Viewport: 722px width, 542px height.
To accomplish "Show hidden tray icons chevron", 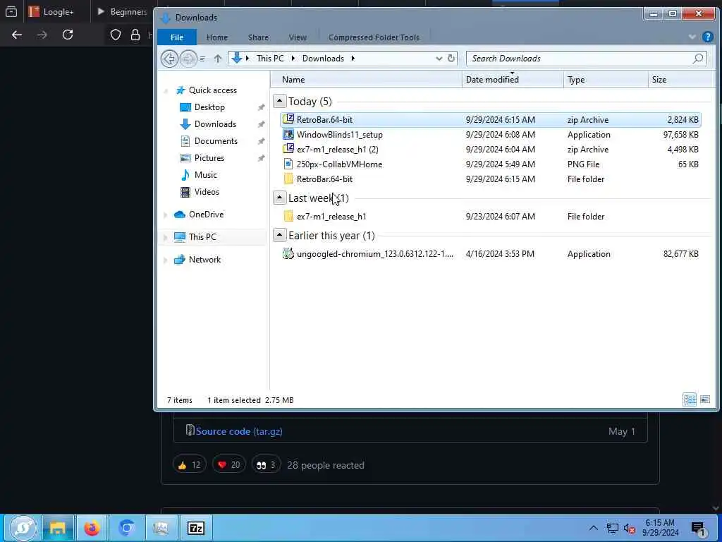I will [593, 528].
